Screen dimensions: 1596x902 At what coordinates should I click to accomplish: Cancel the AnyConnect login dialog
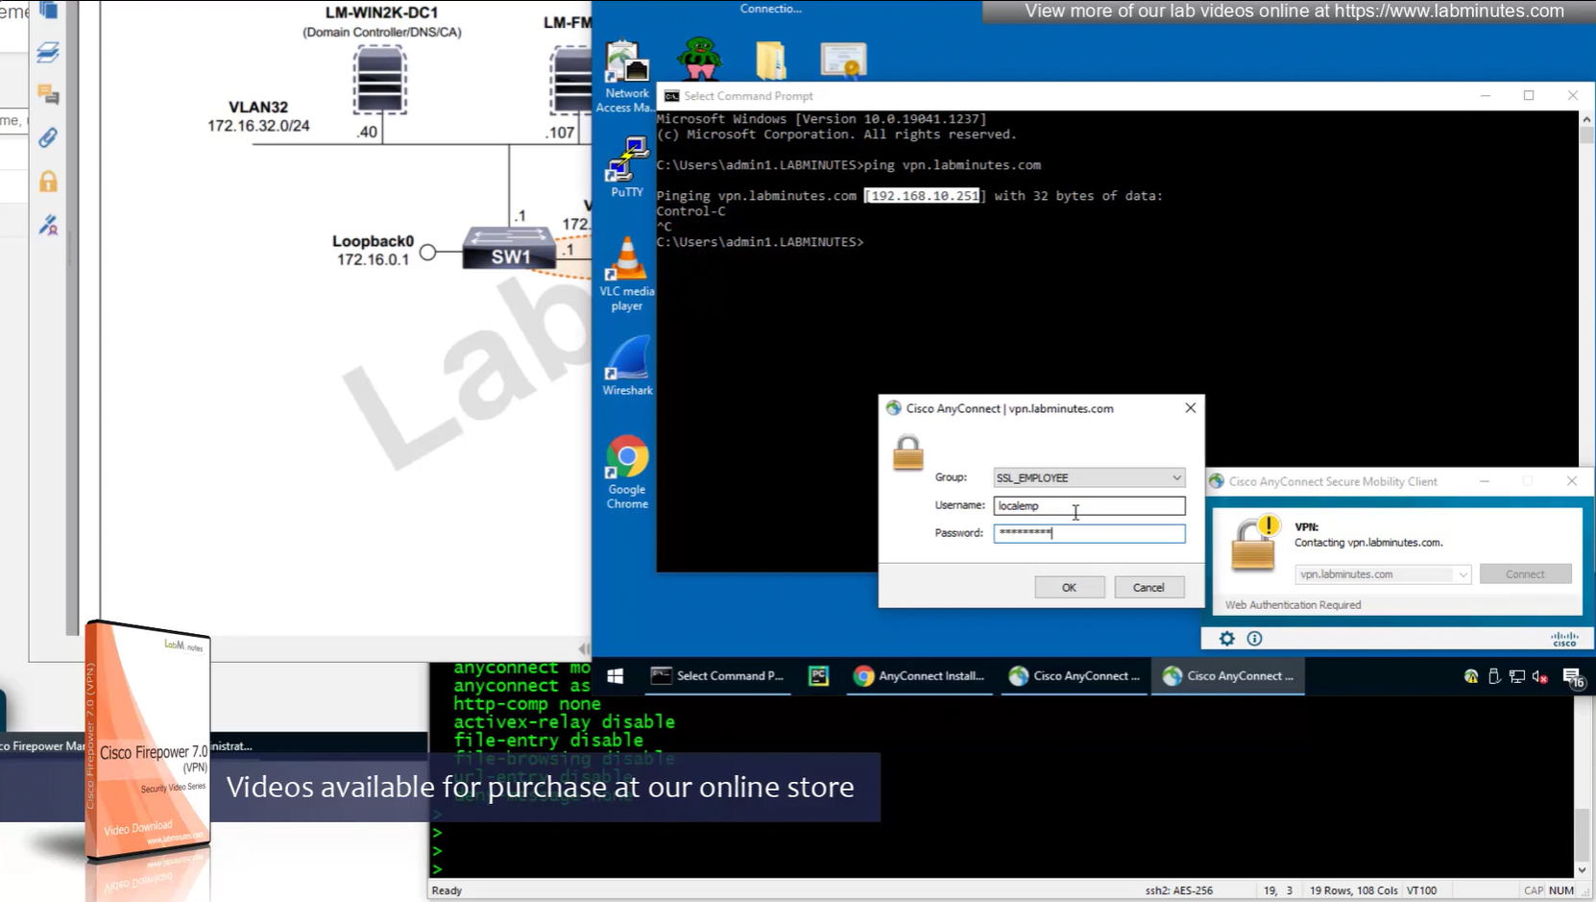(1148, 587)
